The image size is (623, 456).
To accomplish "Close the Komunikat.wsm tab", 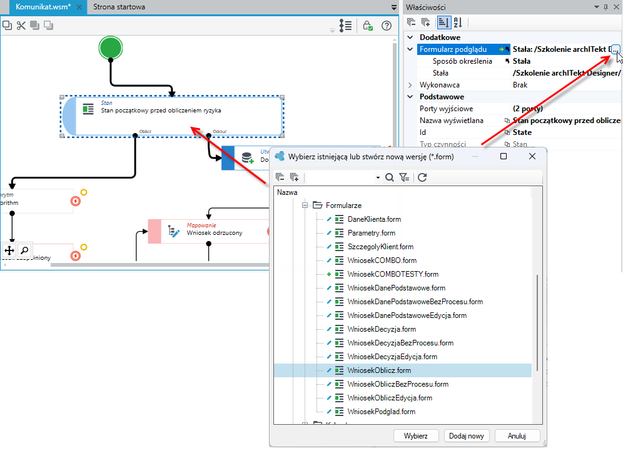I will pos(79,7).
